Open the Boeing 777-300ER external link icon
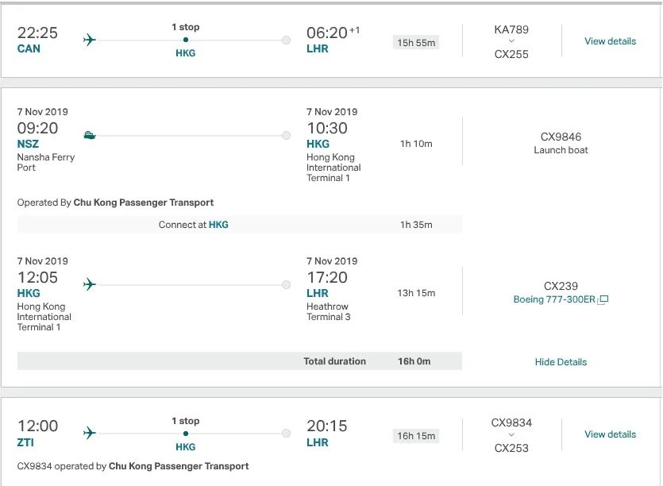This screenshot has width=663, height=486. tap(603, 300)
